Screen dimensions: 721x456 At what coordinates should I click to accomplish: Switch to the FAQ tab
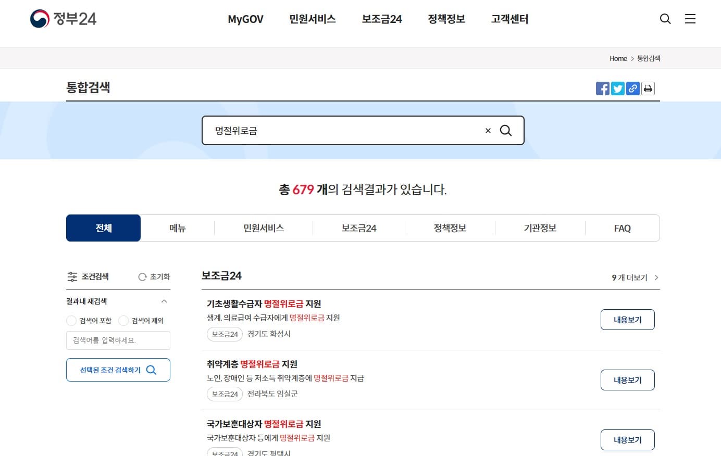point(622,228)
